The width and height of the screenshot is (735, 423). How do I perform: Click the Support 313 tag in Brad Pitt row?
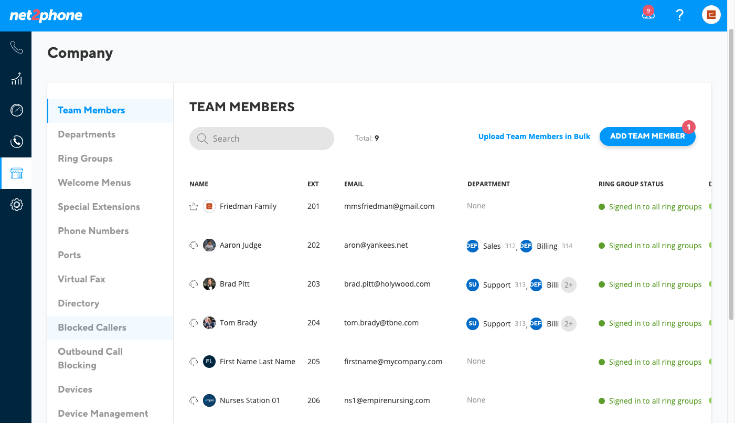pos(496,285)
